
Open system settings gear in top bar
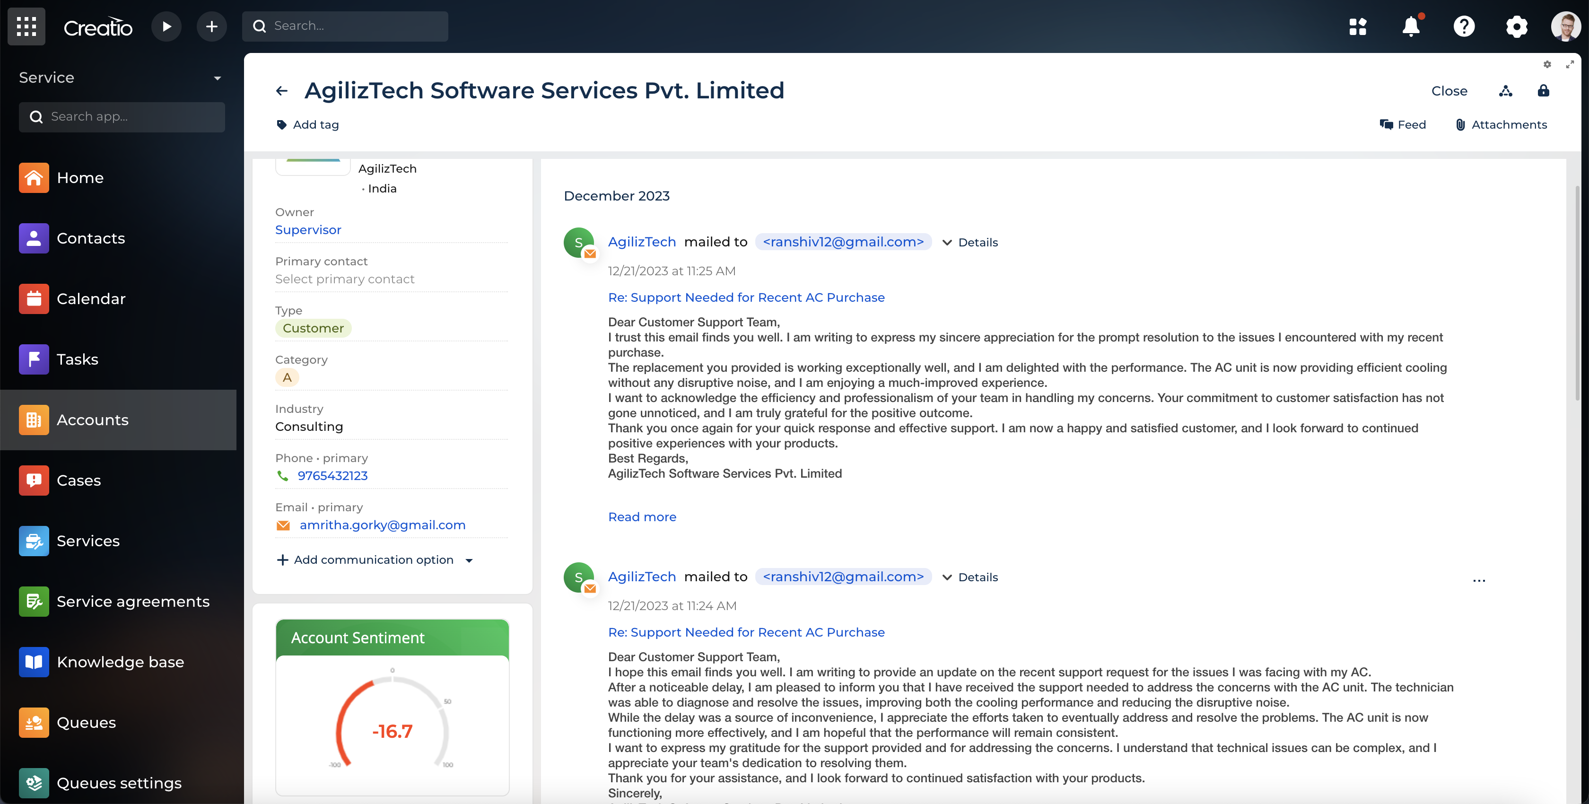[1516, 26]
